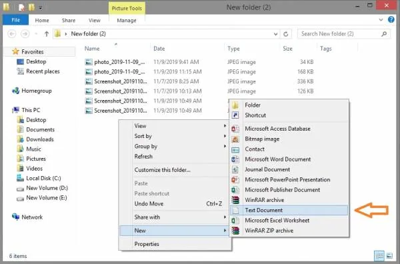This screenshot has height=264, width=400.
Task: Click the Favorites star icon
Action: tap(15, 51)
